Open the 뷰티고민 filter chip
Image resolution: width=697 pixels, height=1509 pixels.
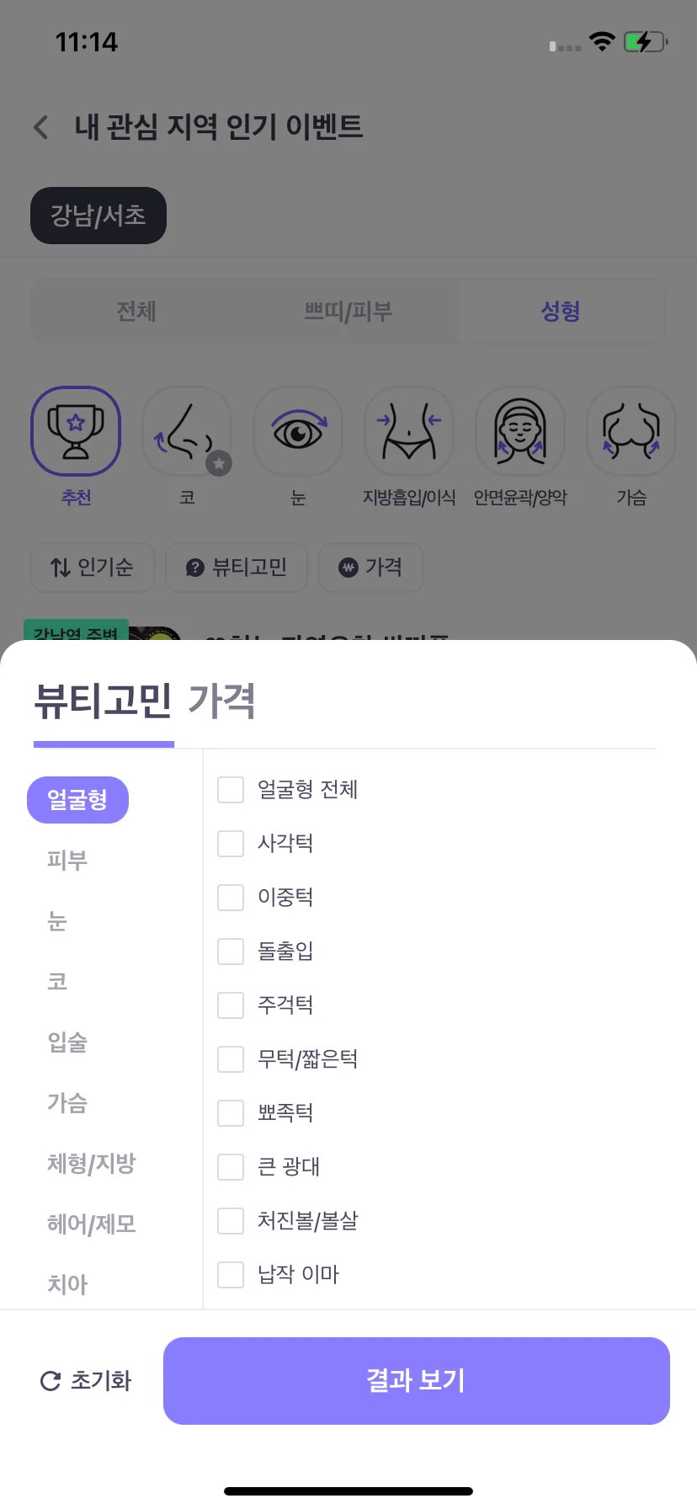pyautogui.click(x=237, y=568)
